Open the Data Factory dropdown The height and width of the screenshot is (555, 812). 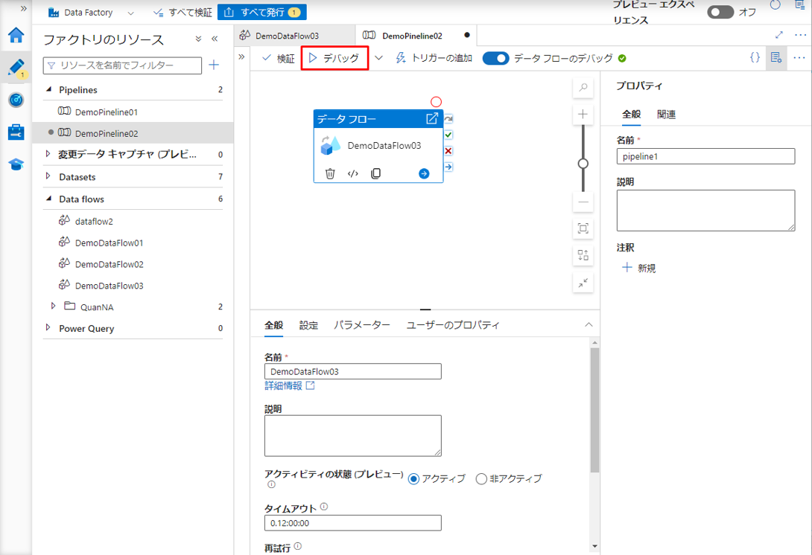pos(130,13)
